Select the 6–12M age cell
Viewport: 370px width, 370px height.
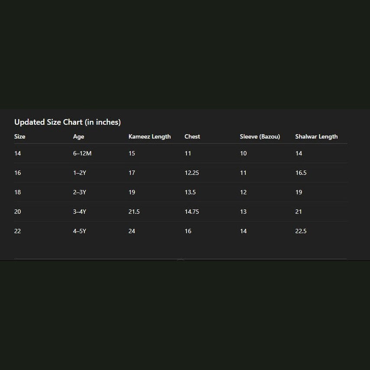coord(82,153)
